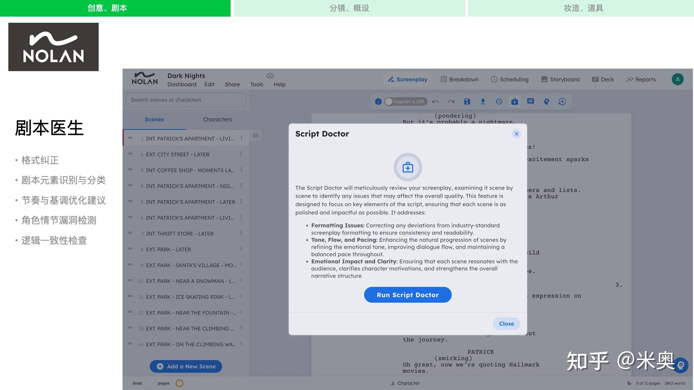This screenshot has height=390, width=694.
Task: Open the Help menu
Action: tap(279, 84)
